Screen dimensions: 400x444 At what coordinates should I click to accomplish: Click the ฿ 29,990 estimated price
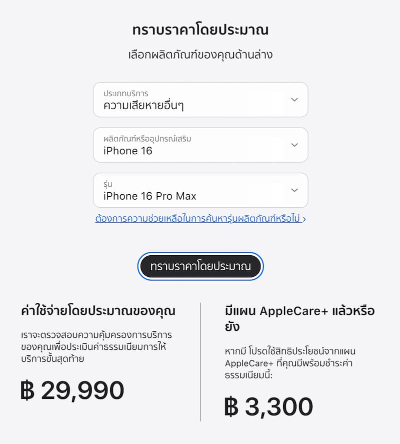(x=72, y=390)
